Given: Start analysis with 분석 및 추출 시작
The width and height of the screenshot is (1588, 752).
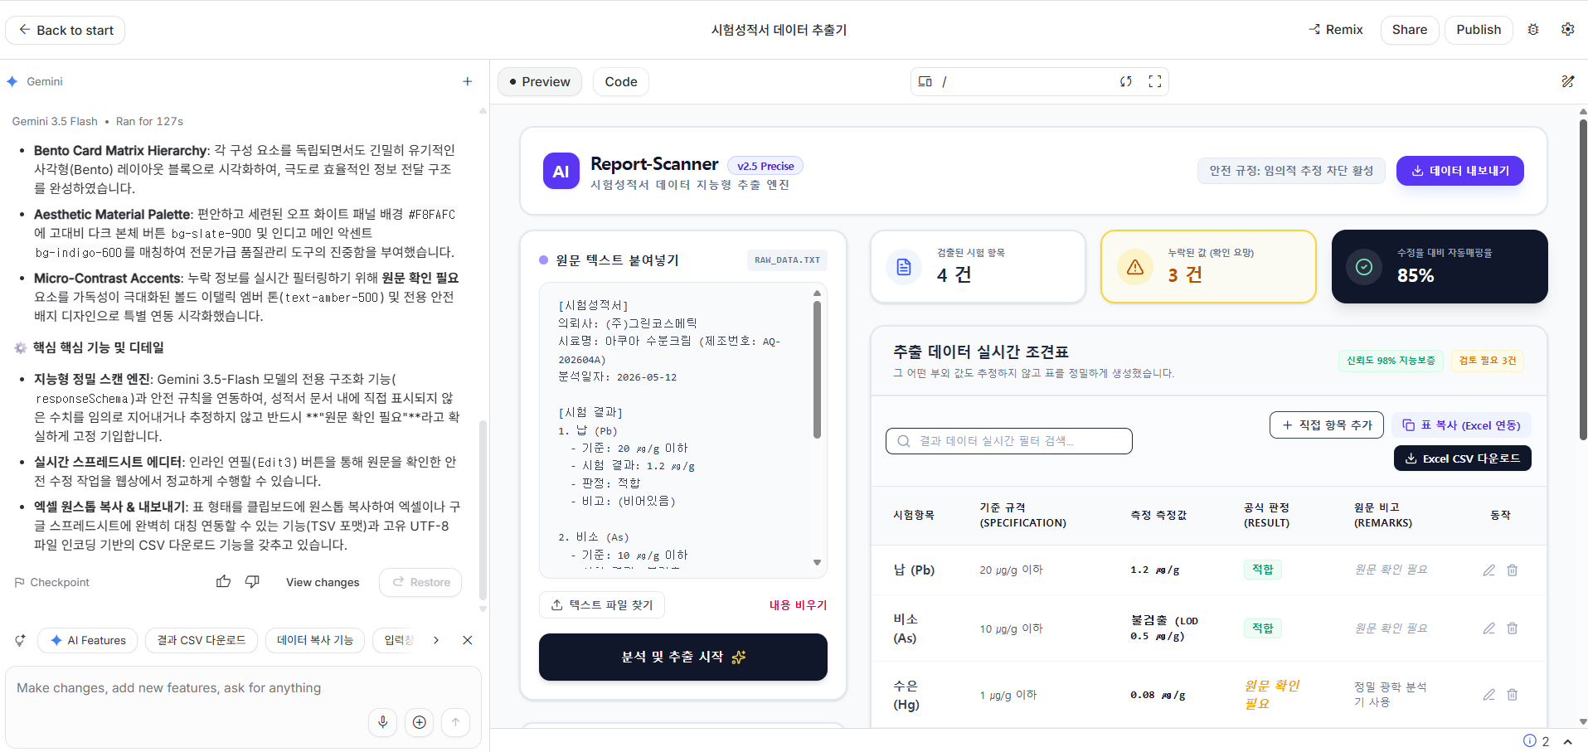Looking at the screenshot, I should click(683, 657).
